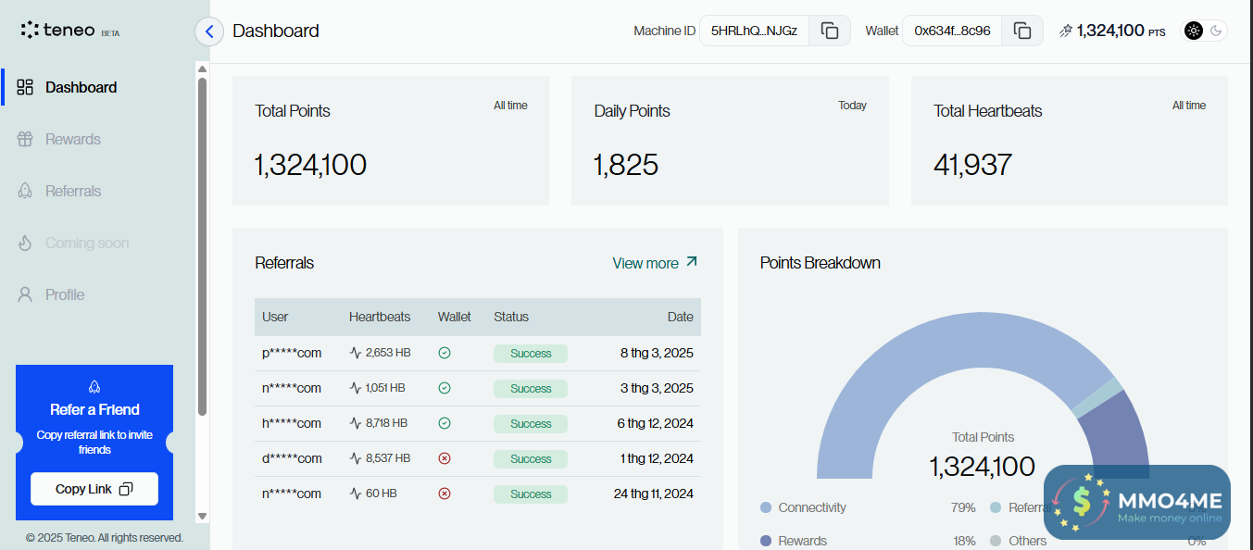Viewport: 1253px width, 550px height.
Task: Collapse the sidebar with back chevron
Action: tap(209, 31)
